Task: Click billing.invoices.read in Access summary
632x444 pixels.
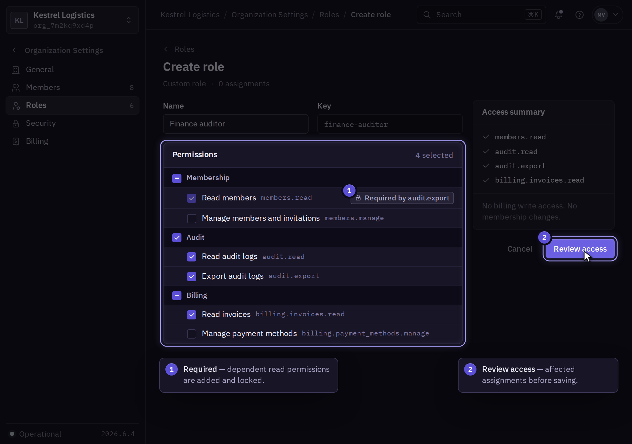Action: [x=539, y=180]
